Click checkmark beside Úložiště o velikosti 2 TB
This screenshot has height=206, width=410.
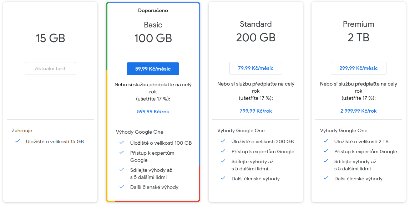pyautogui.click(x=326, y=141)
